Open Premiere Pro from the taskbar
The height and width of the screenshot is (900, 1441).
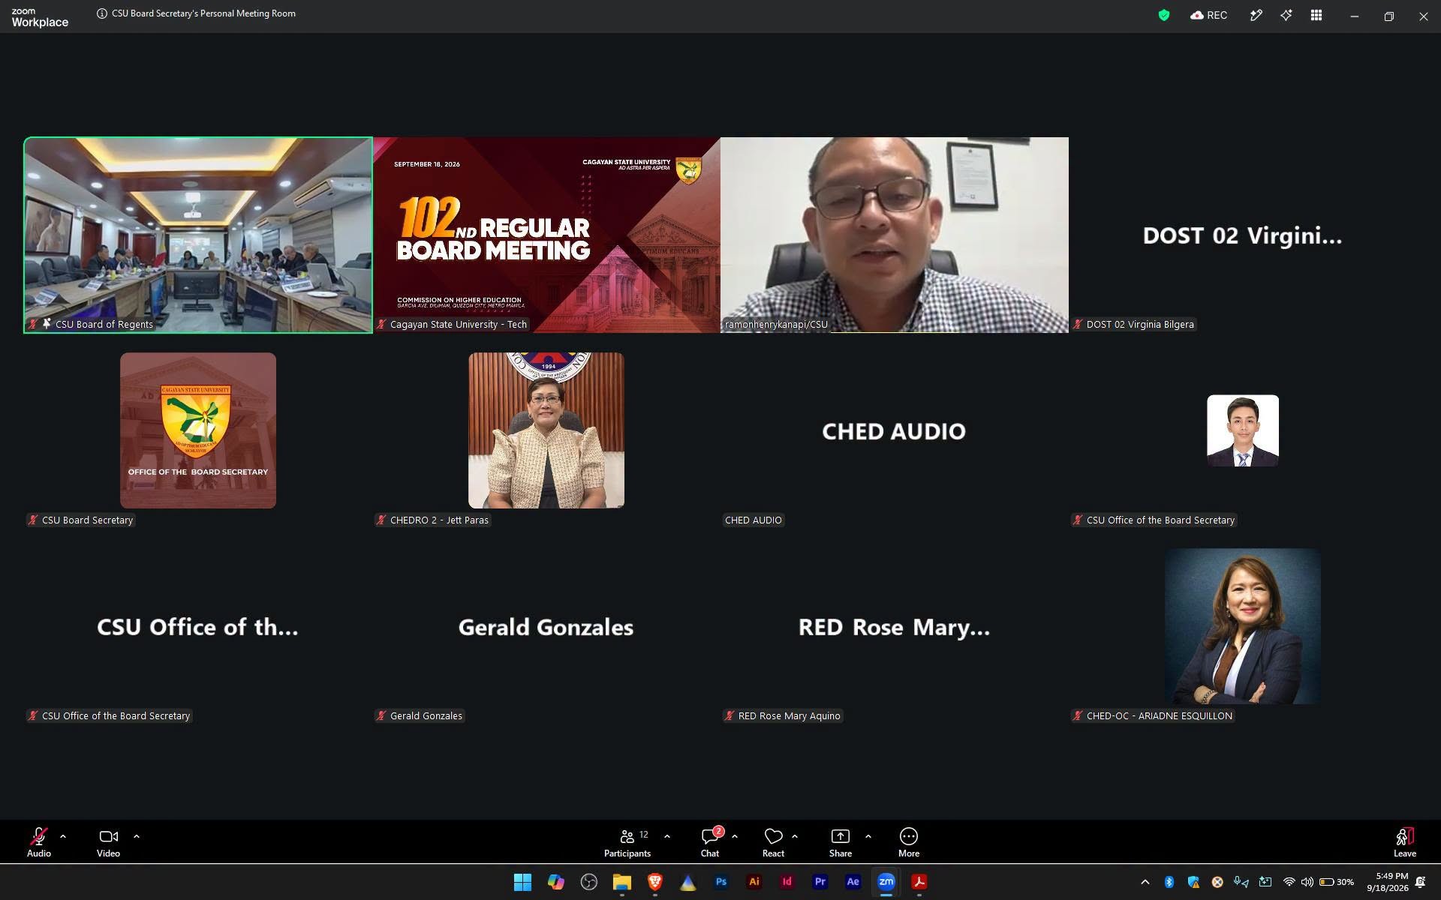[x=820, y=882]
